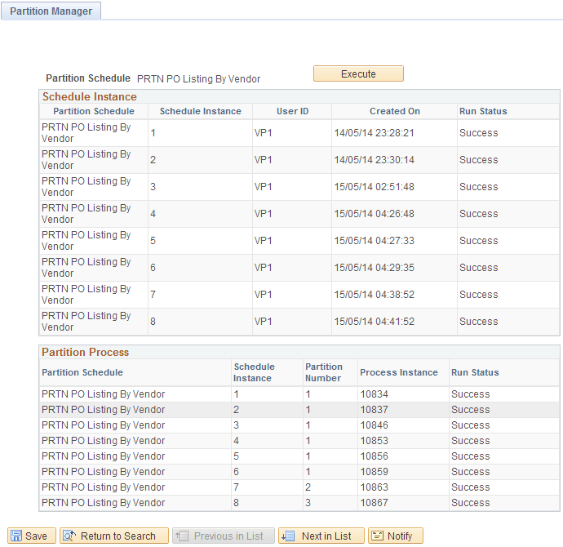Open the Partition Manager tab
The height and width of the screenshot is (547, 563).
tap(51, 11)
